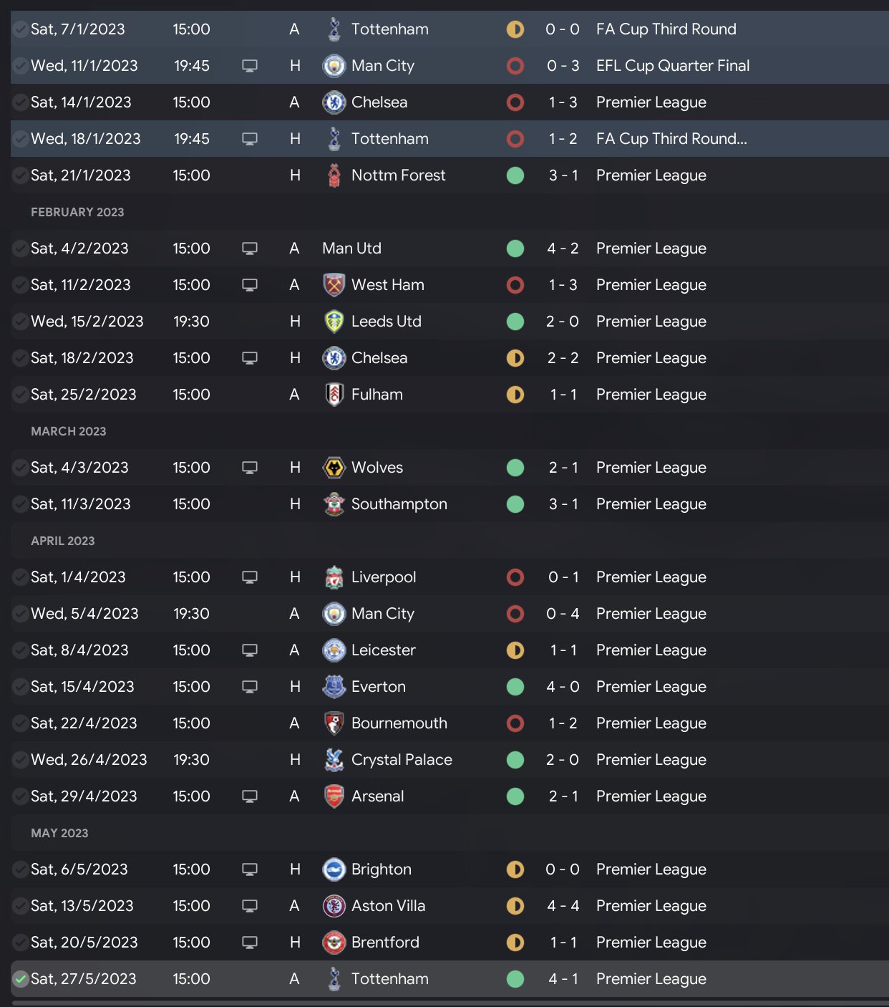Select the West Ham badge icon

pos(334,285)
